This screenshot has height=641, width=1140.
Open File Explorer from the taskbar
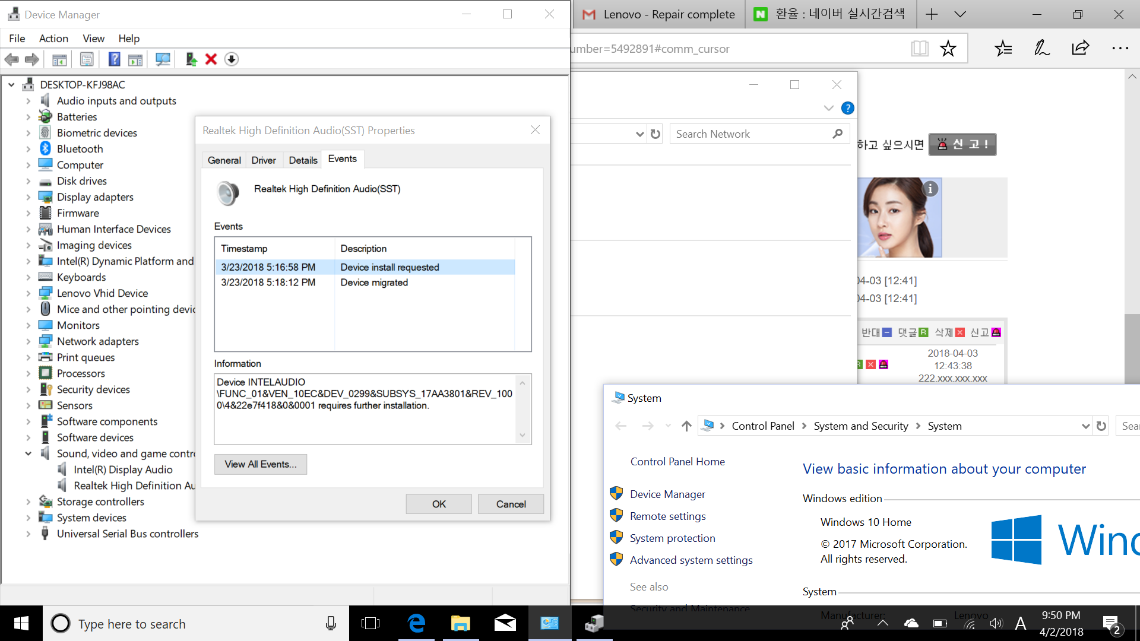tap(460, 623)
